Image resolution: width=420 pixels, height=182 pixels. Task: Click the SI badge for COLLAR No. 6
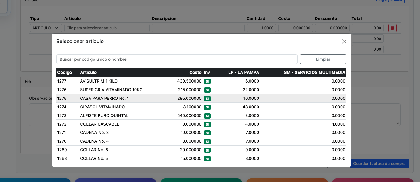click(208, 150)
